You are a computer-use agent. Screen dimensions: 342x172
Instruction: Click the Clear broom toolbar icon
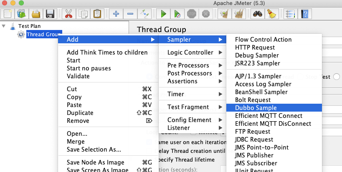pyautogui.click(x=224, y=14)
